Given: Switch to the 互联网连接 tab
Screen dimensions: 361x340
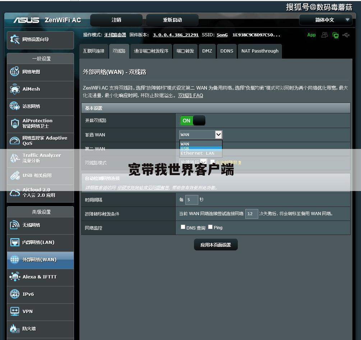Looking at the screenshot, I should [x=93, y=51].
